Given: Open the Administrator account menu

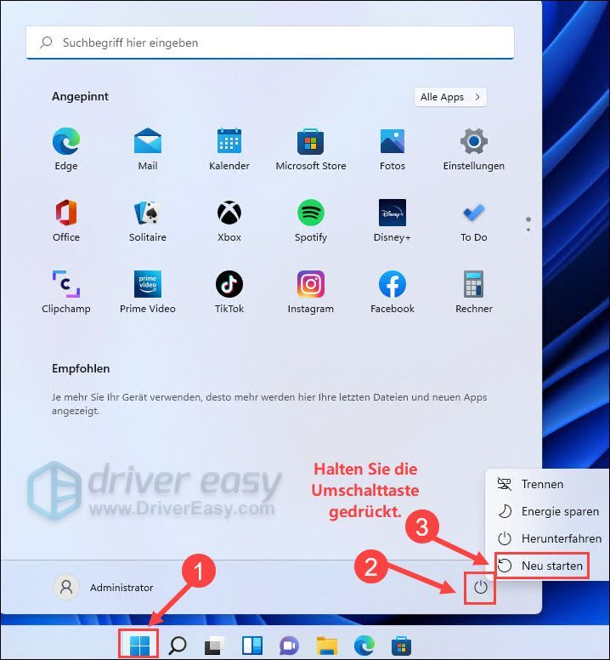Looking at the screenshot, I should (x=104, y=587).
